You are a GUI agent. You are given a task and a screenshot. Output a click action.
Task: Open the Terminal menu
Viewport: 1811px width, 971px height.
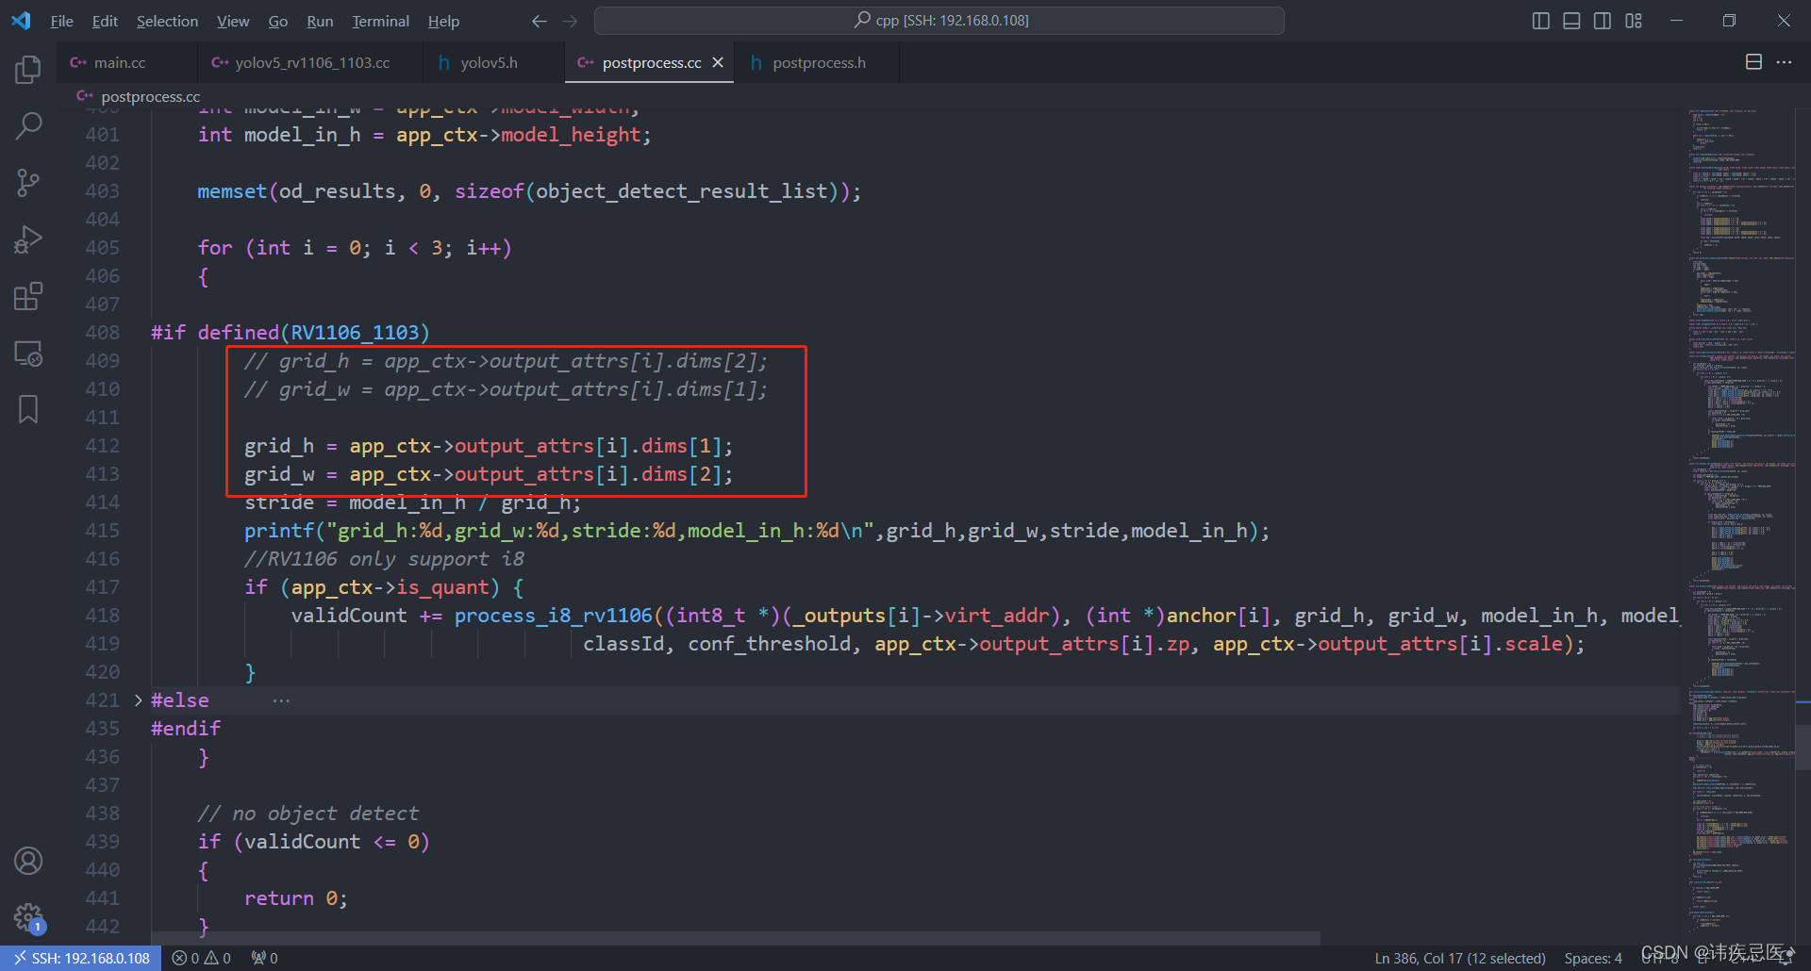pos(380,21)
